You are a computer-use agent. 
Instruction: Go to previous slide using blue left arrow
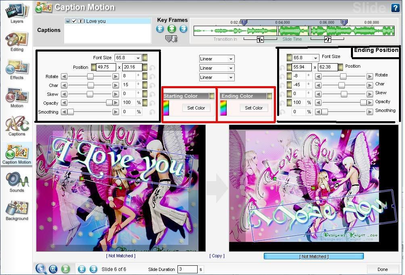[x=82, y=269]
